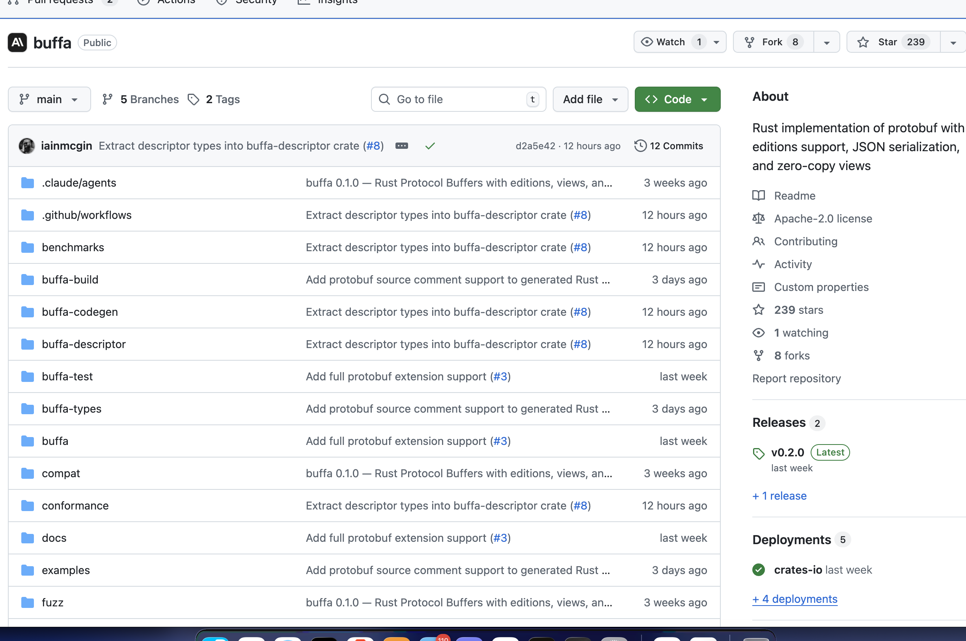The width and height of the screenshot is (966, 641).
Task: Click the Apache-2.0 license scale icon
Action: [x=759, y=219]
